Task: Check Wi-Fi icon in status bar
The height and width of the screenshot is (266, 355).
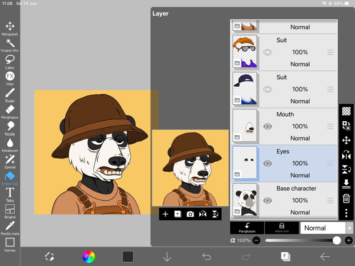Action: click(324, 4)
